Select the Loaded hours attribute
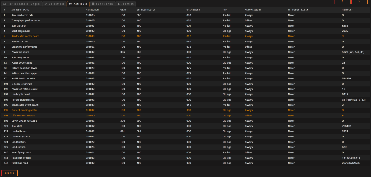Viewport: 371px width, 177px height. [x=19, y=131]
